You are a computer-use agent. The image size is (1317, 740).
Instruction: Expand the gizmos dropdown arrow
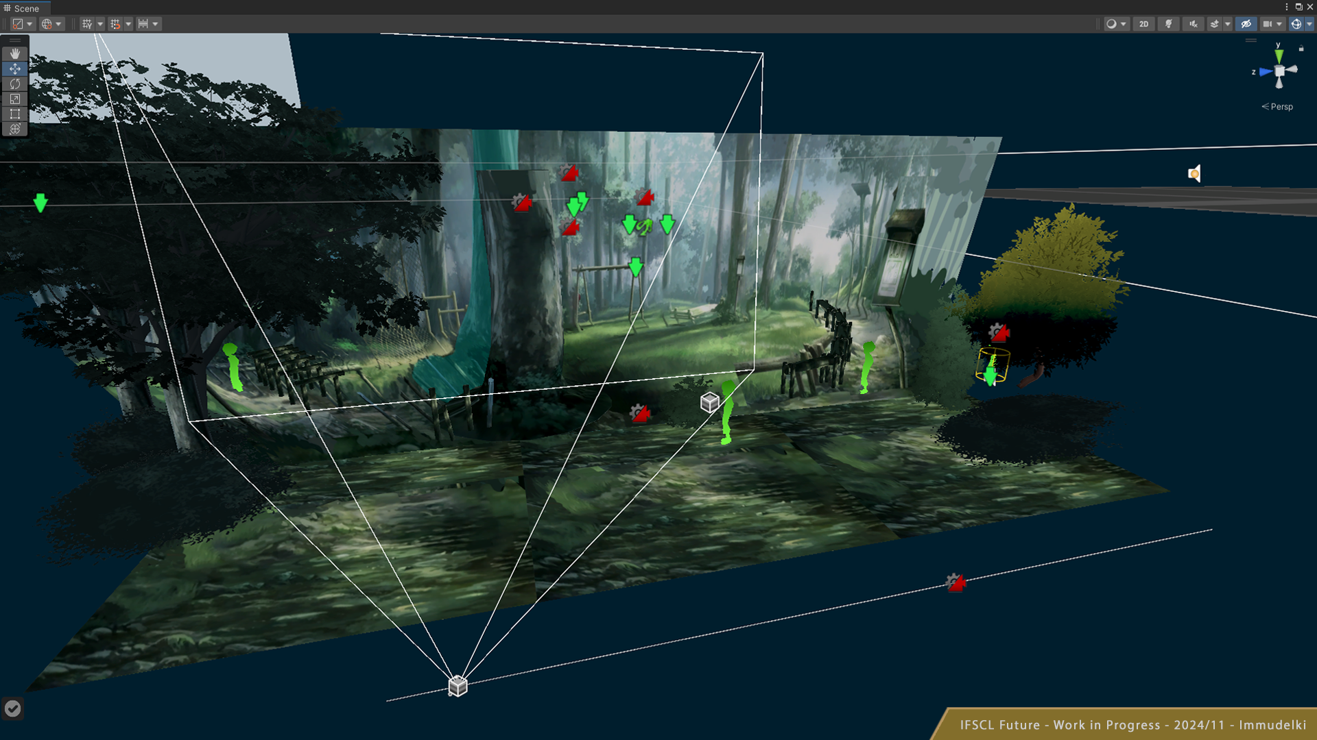[1309, 24]
